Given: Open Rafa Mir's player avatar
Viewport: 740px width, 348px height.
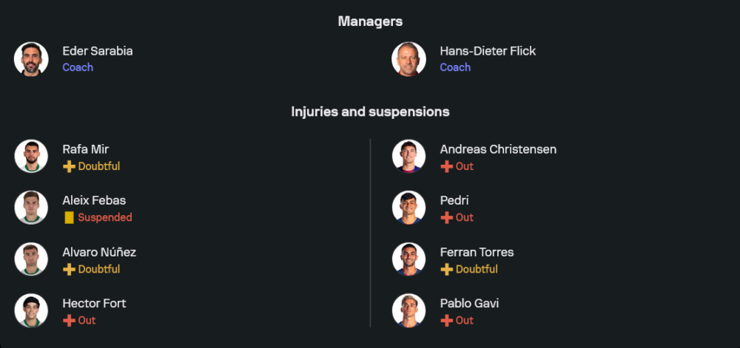Looking at the screenshot, I should coord(31,157).
